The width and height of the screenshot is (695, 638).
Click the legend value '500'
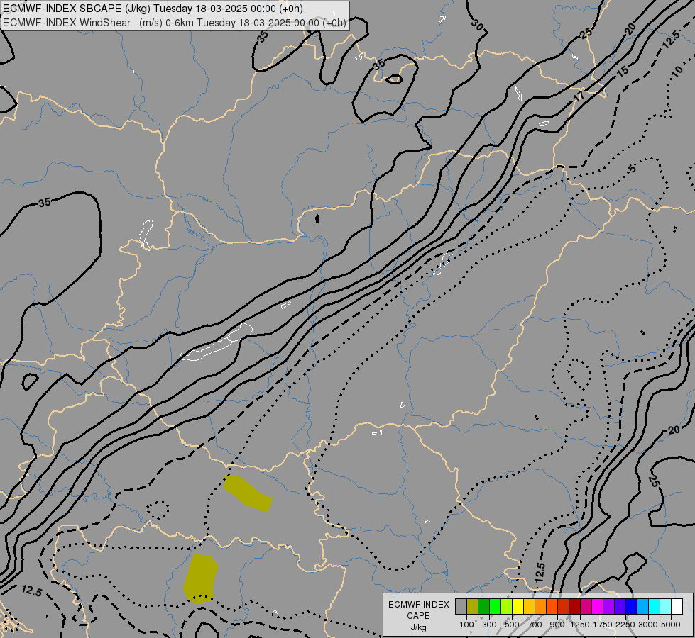tap(512, 625)
